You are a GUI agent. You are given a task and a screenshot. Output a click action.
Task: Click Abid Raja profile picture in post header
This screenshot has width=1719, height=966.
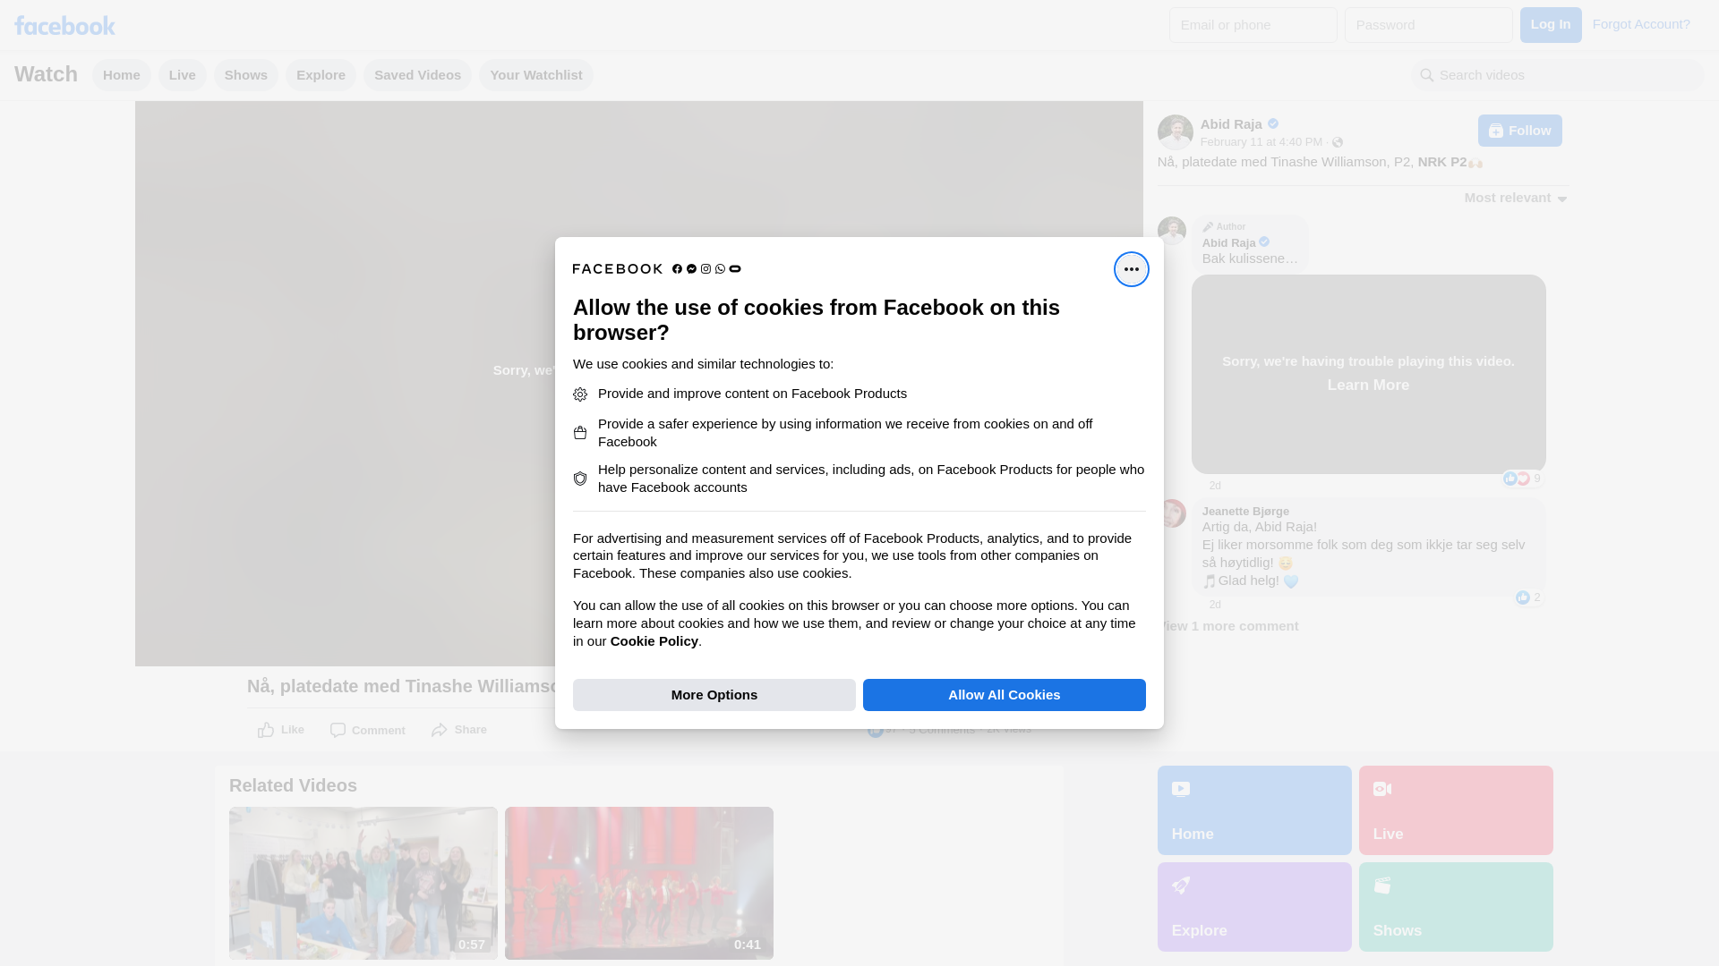(x=1175, y=132)
